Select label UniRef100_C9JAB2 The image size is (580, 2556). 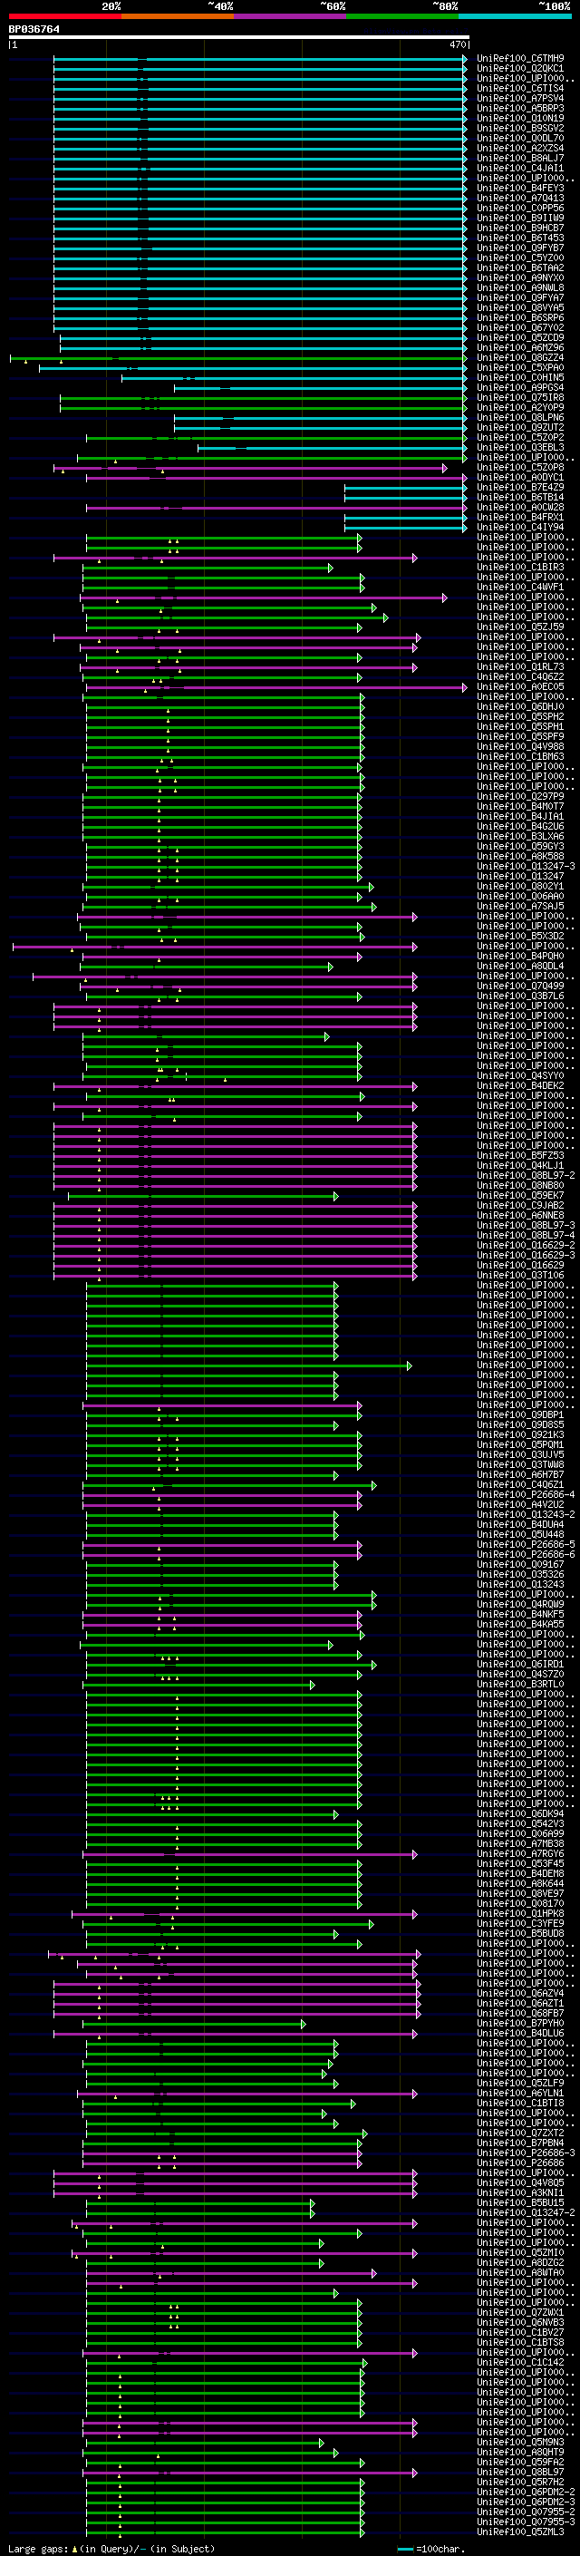[520, 1206]
